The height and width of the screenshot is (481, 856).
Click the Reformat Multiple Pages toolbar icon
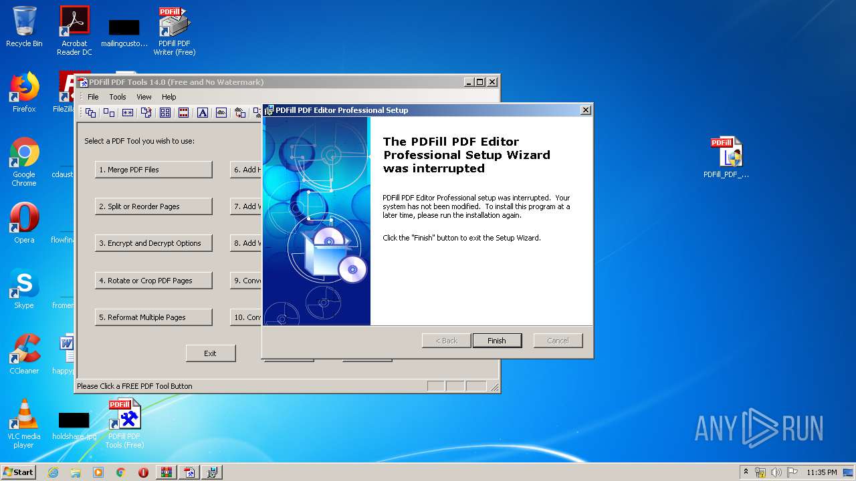click(165, 113)
